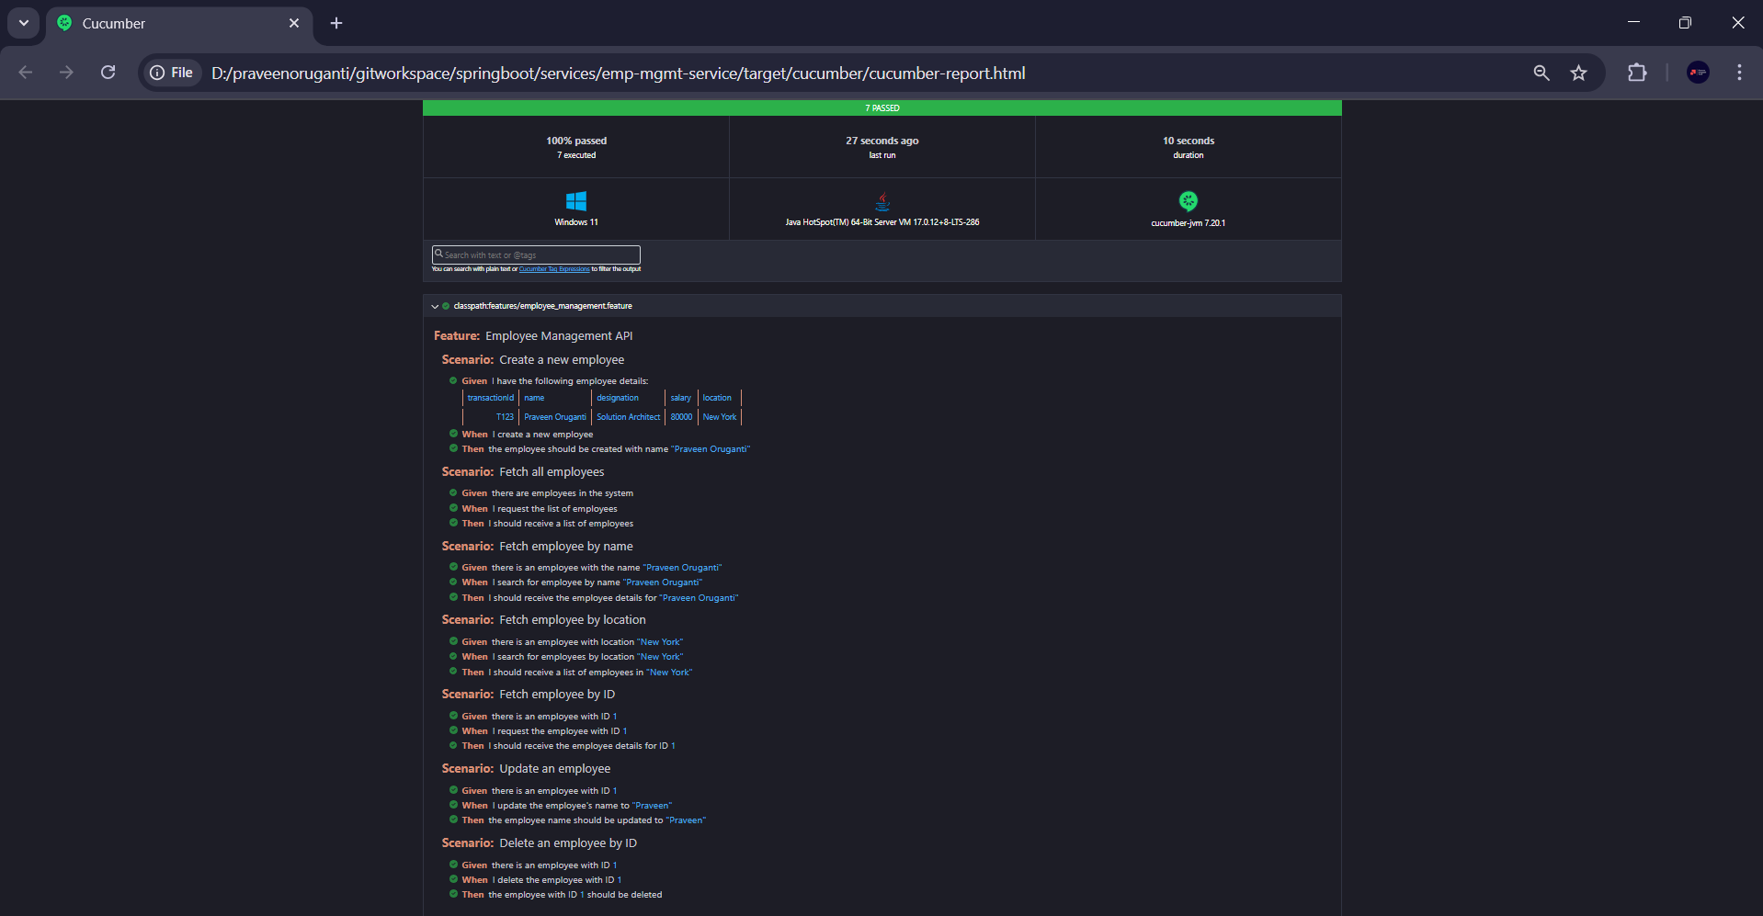Open the Extensions puzzle icon
1763x916 pixels.
[1637, 73]
